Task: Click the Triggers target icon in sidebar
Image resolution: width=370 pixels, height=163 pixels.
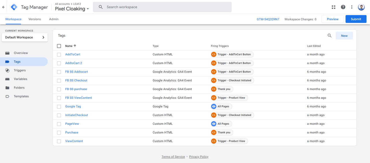Action: (8, 70)
